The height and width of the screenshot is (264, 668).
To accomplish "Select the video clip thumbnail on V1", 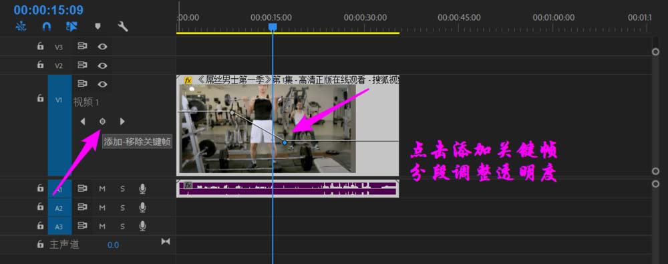I will click(x=268, y=128).
